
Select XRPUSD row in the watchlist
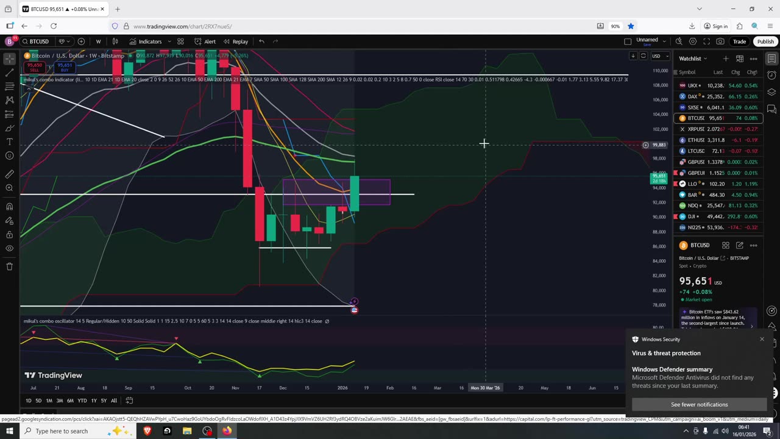pos(718,129)
